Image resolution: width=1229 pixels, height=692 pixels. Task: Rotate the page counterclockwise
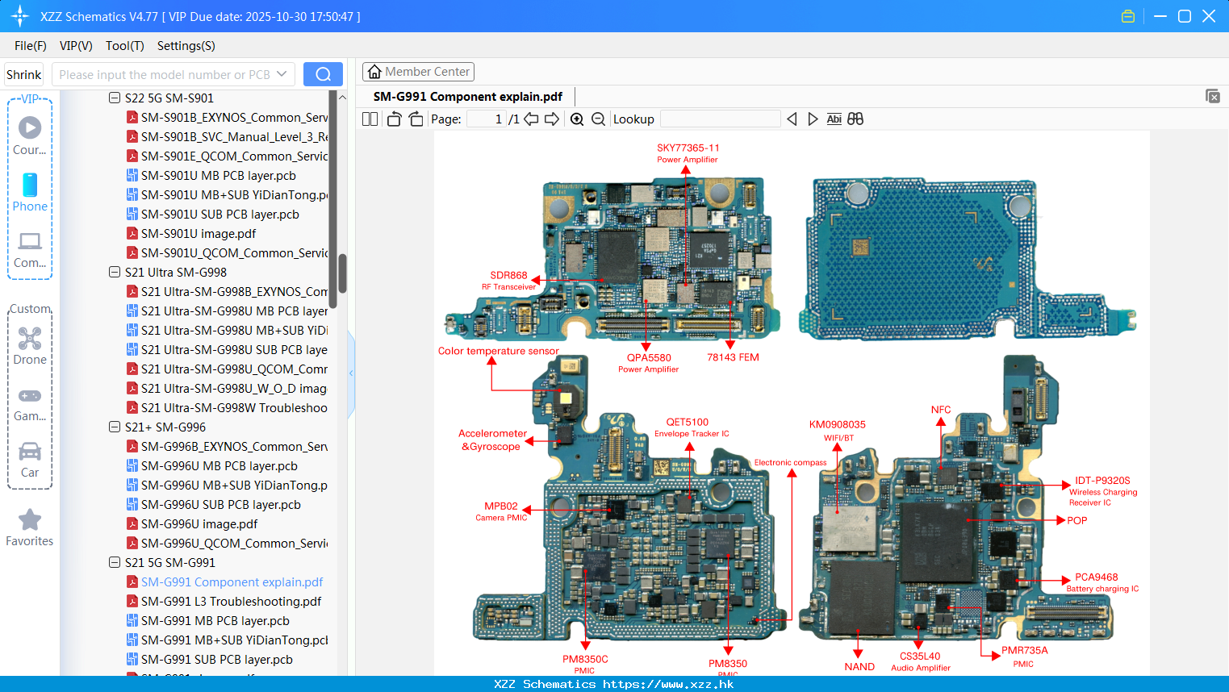pyautogui.click(x=394, y=119)
